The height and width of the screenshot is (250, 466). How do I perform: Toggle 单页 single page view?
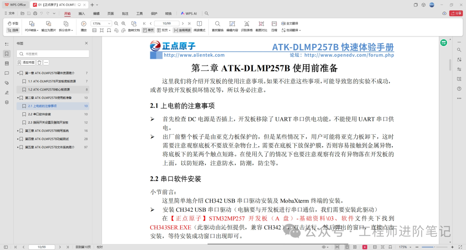coord(148,30)
